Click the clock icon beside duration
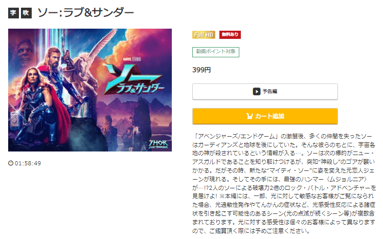 [11, 163]
